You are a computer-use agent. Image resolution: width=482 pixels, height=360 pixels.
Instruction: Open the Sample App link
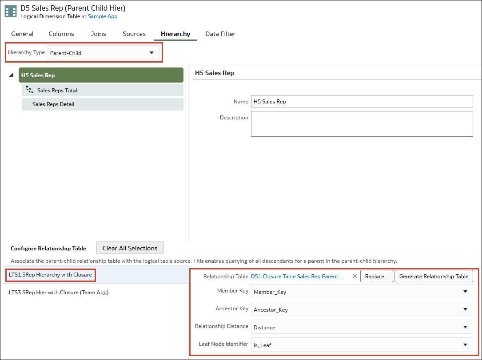point(103,16)
